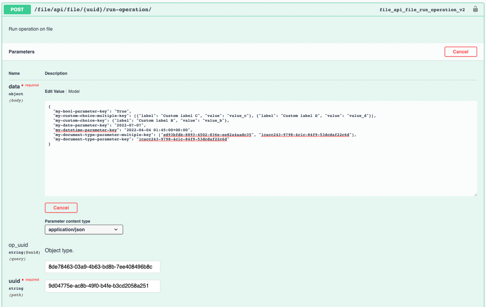The height and width of the screenshot is (307, 486).
Task: Click the run-operation endpoint path
Action: [93, 10]
